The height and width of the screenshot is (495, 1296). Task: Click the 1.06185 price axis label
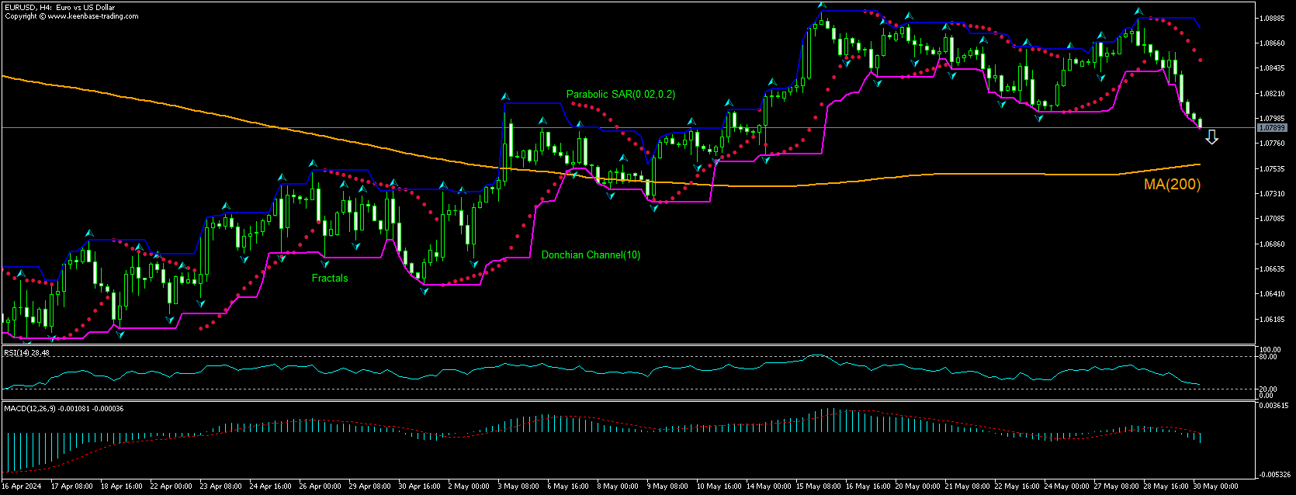(1273, 319)
